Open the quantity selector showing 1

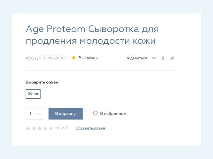click(x=34, y=114)
